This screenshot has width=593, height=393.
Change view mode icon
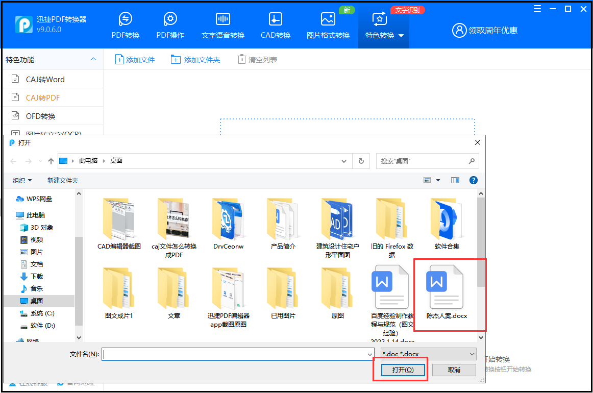click(427, 180)
